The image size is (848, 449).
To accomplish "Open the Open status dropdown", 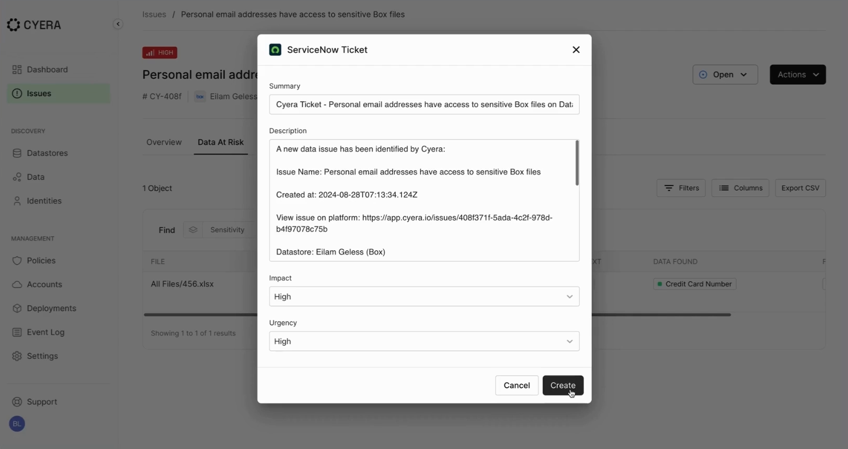I will coord(725,75).
